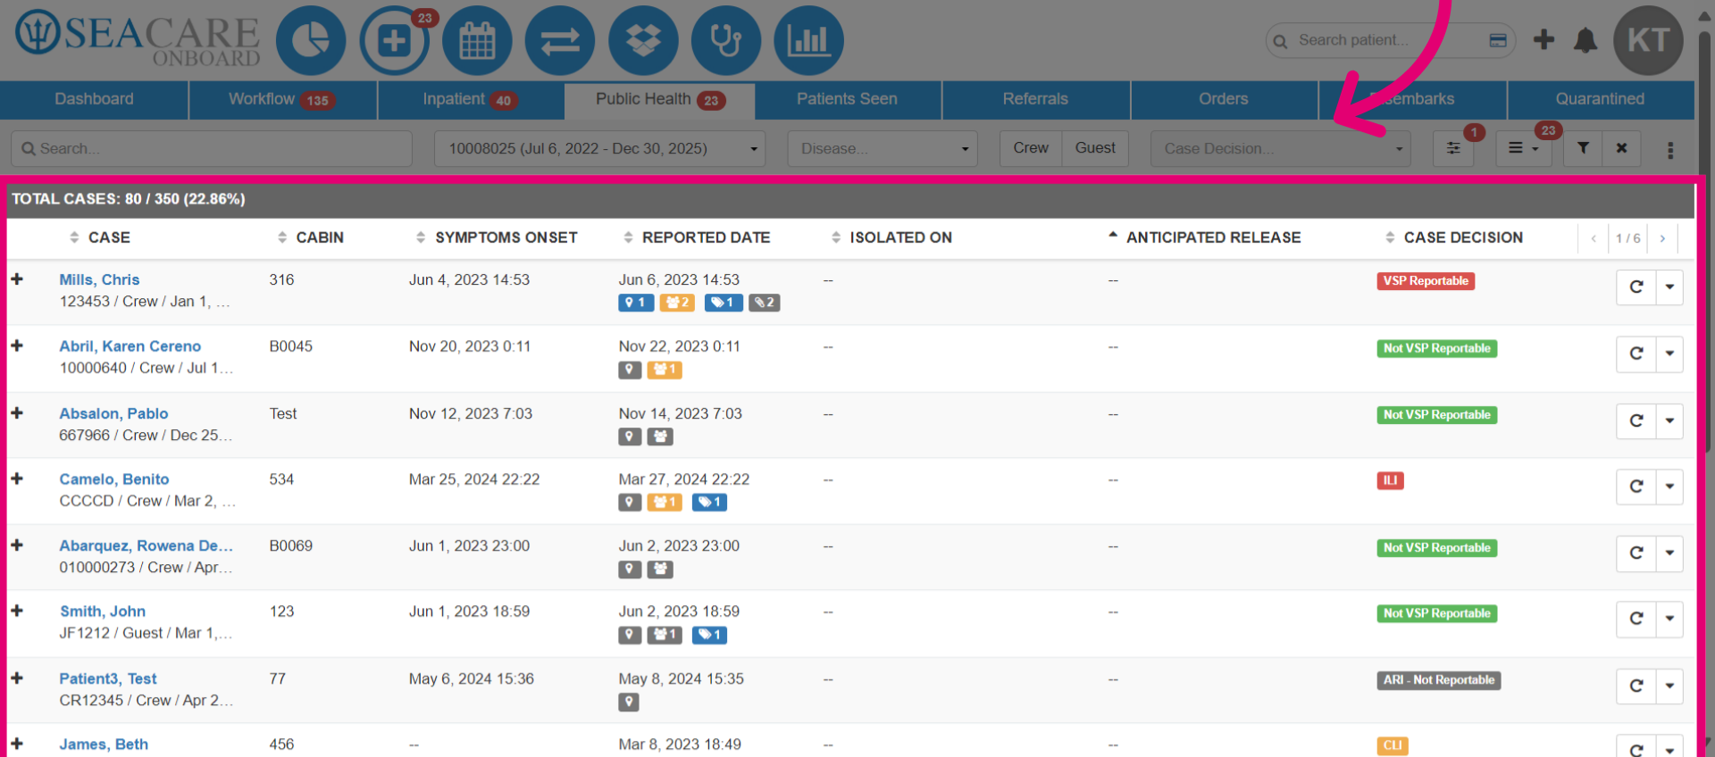Click the ILI decision label
This screenshot has width=1715, height=757.
tap(1390, 481)
